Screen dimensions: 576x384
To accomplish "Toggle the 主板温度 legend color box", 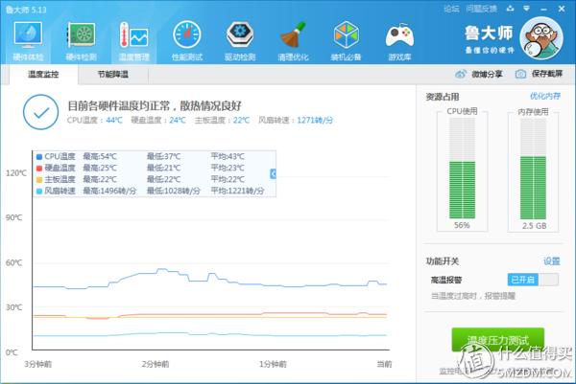I will tap(39, 179).
